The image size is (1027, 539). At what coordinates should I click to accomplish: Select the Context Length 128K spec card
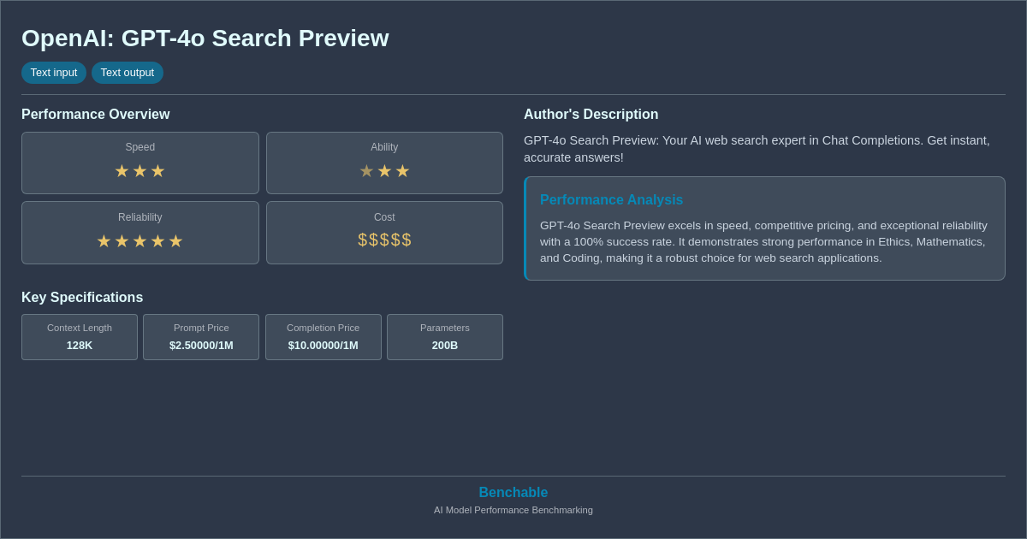pyautogui.click(x=80, y=337)
